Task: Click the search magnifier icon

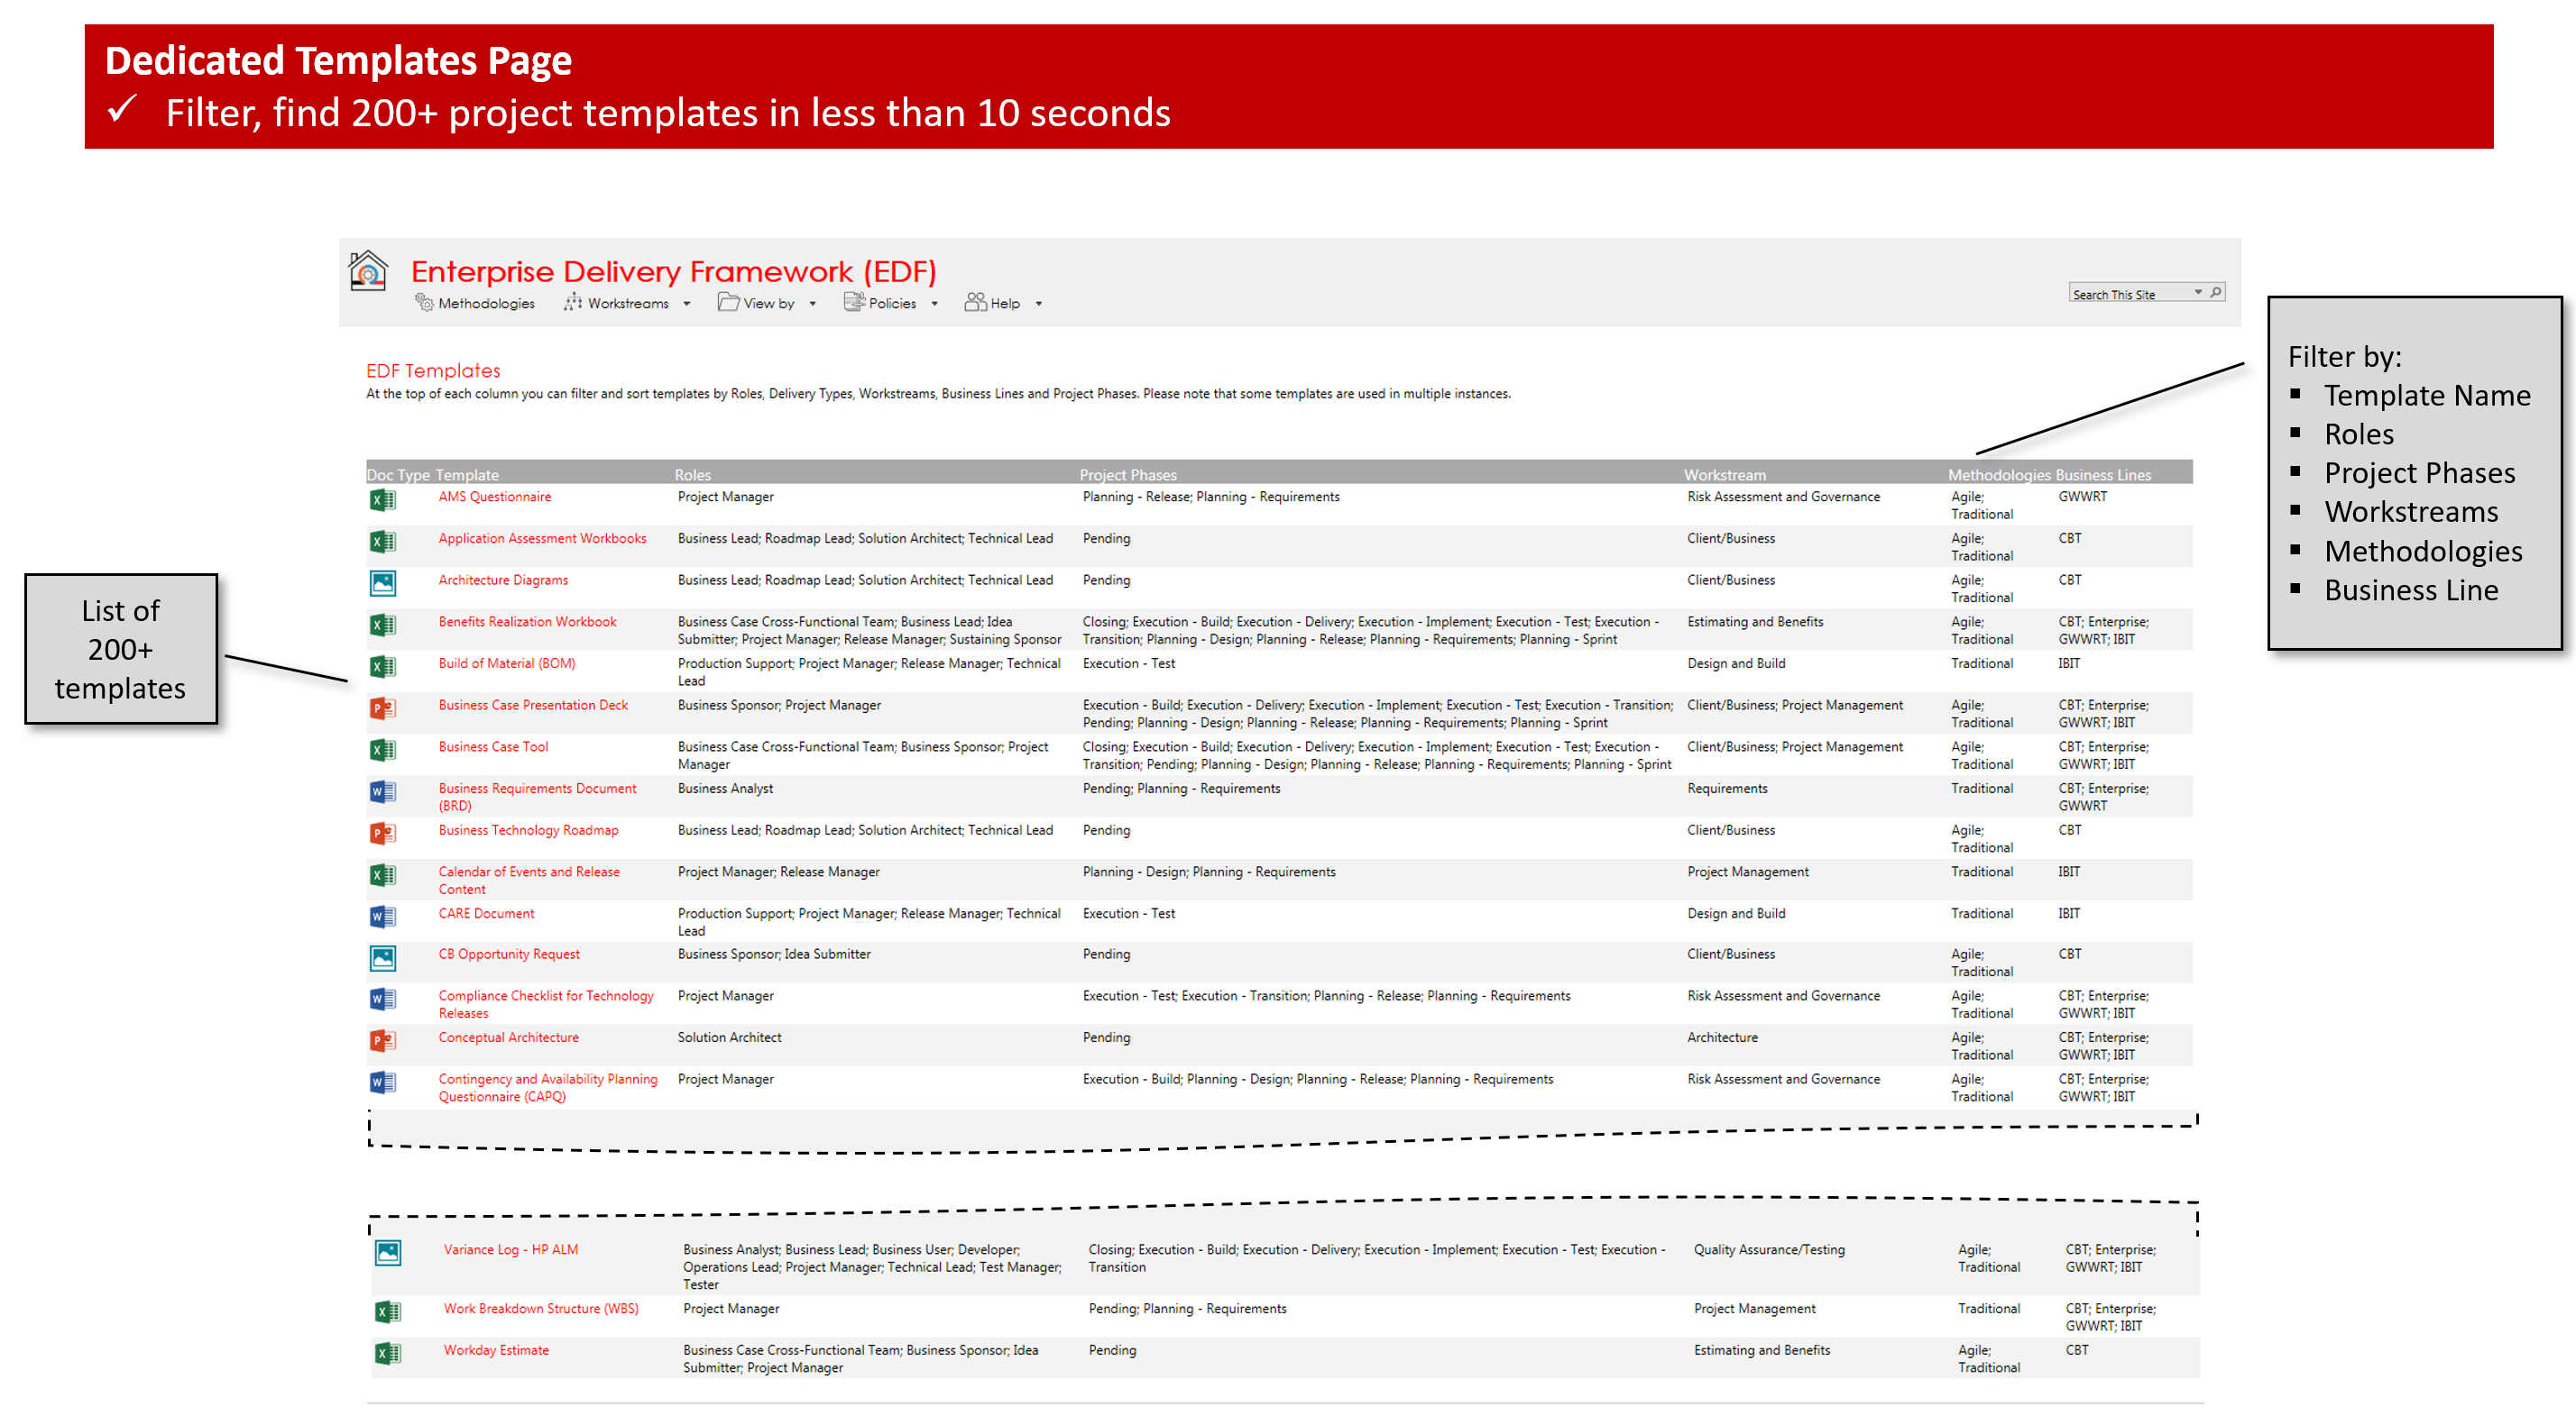Action: click(2215, 293)
